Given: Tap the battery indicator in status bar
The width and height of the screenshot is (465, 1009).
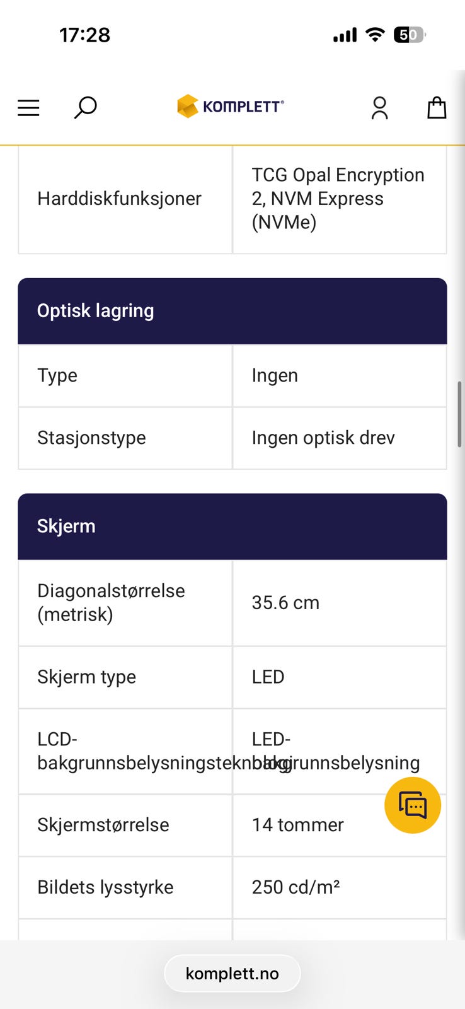Looking at the screenshot, I should pyautogui.click(x=409, y=35).
